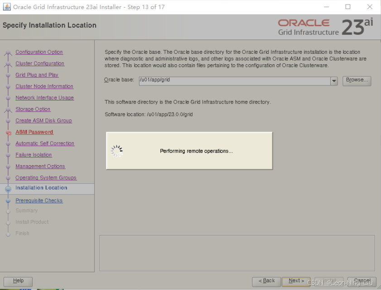Go back with the Back button

pyautogui.click(x=266, y=281)
